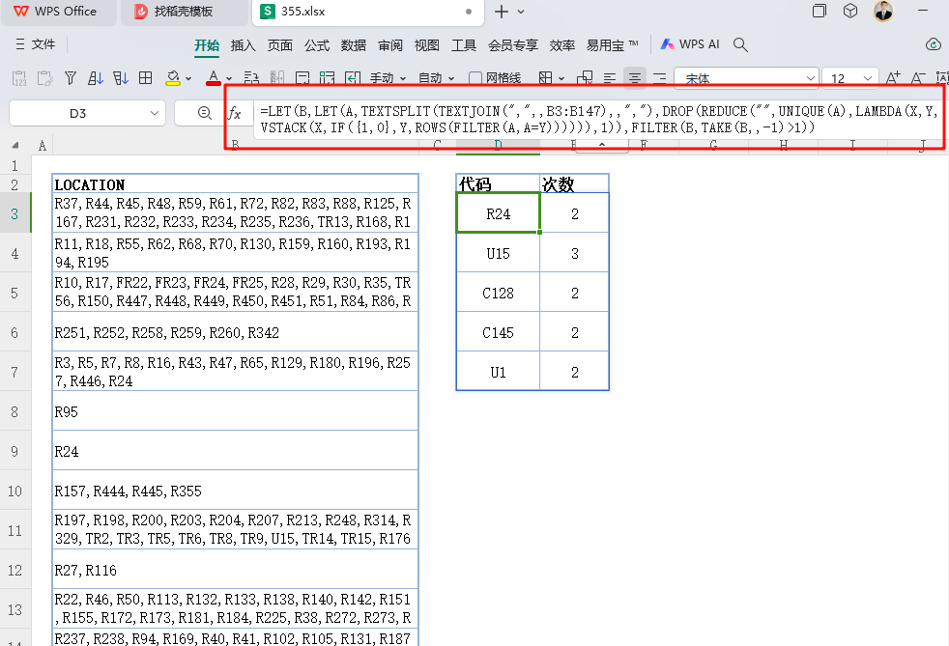Image resolution: width=949 pixels, height=646 pixels.
Task: Click the green-corner select-range icon
Action: pos(327,78)
